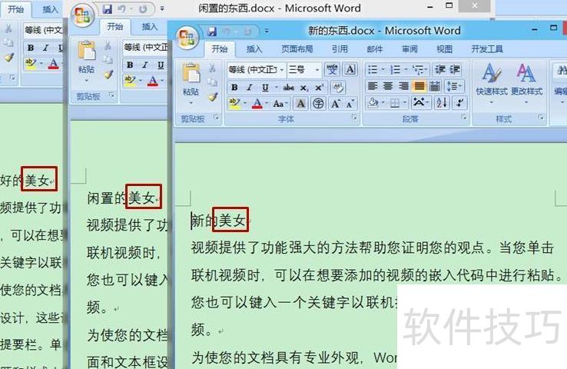Shrink font size with the smaller A
567x369 pixels.
tap(350, 104)
